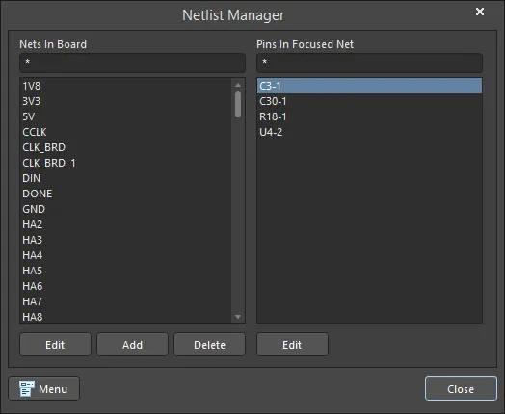
Task: Select the GND net
Action: (125, 209)
